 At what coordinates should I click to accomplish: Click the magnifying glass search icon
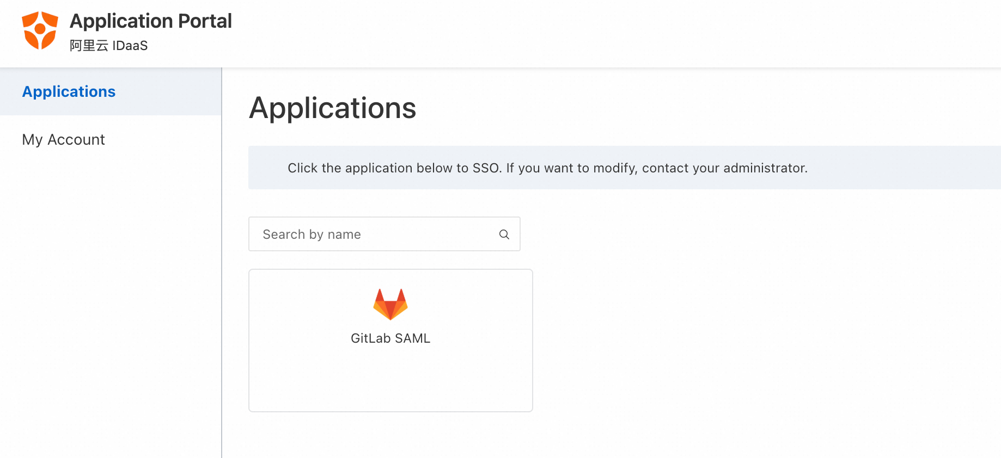click(x=504, y=234)
